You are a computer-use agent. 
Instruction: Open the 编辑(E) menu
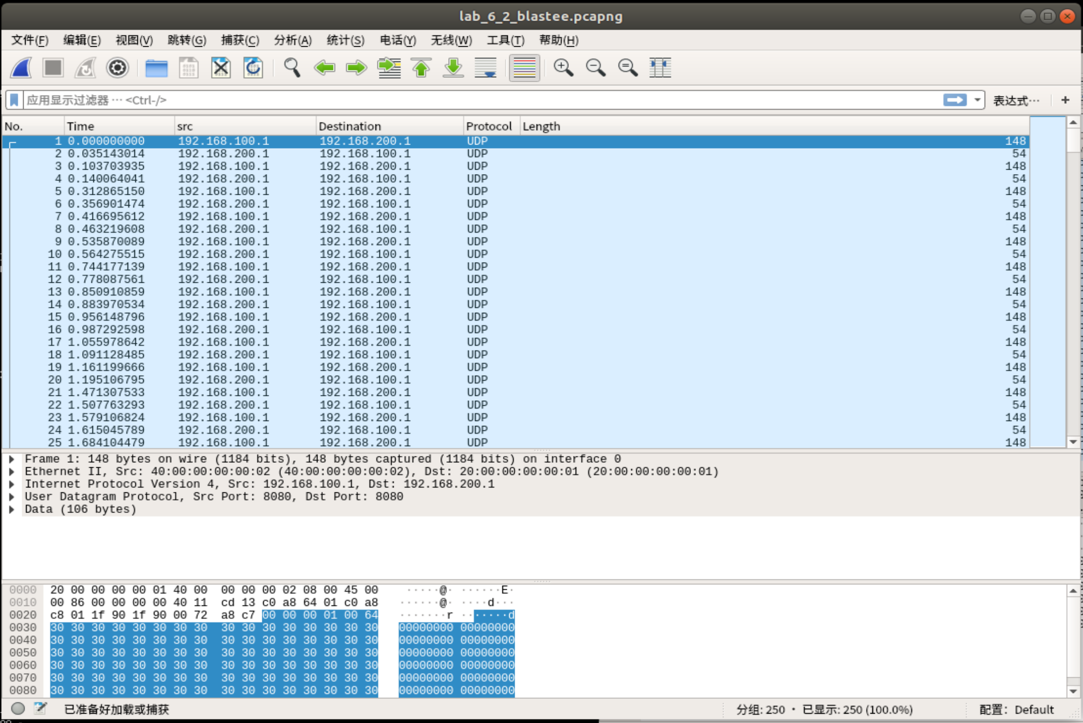(x=82, y=40)
